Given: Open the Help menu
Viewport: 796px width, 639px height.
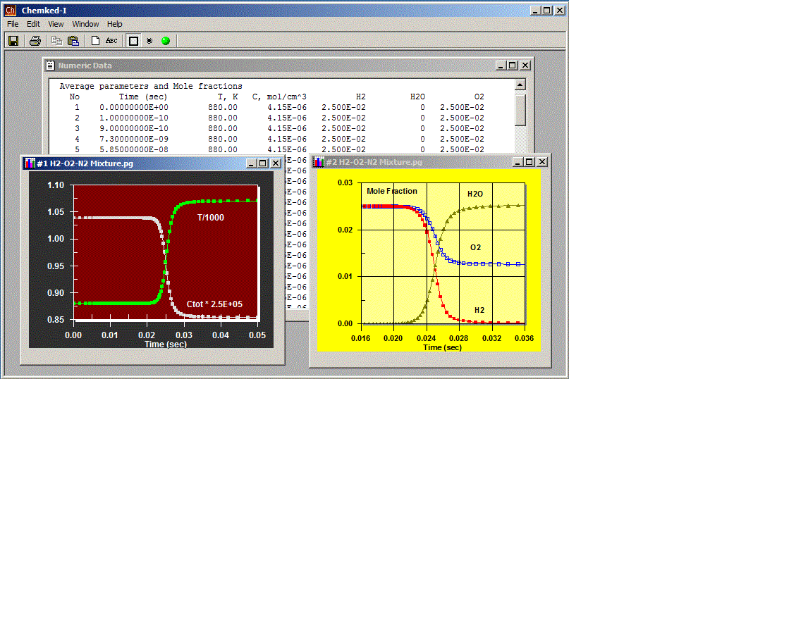Looking at the screenshot, I should click(114, 24).
